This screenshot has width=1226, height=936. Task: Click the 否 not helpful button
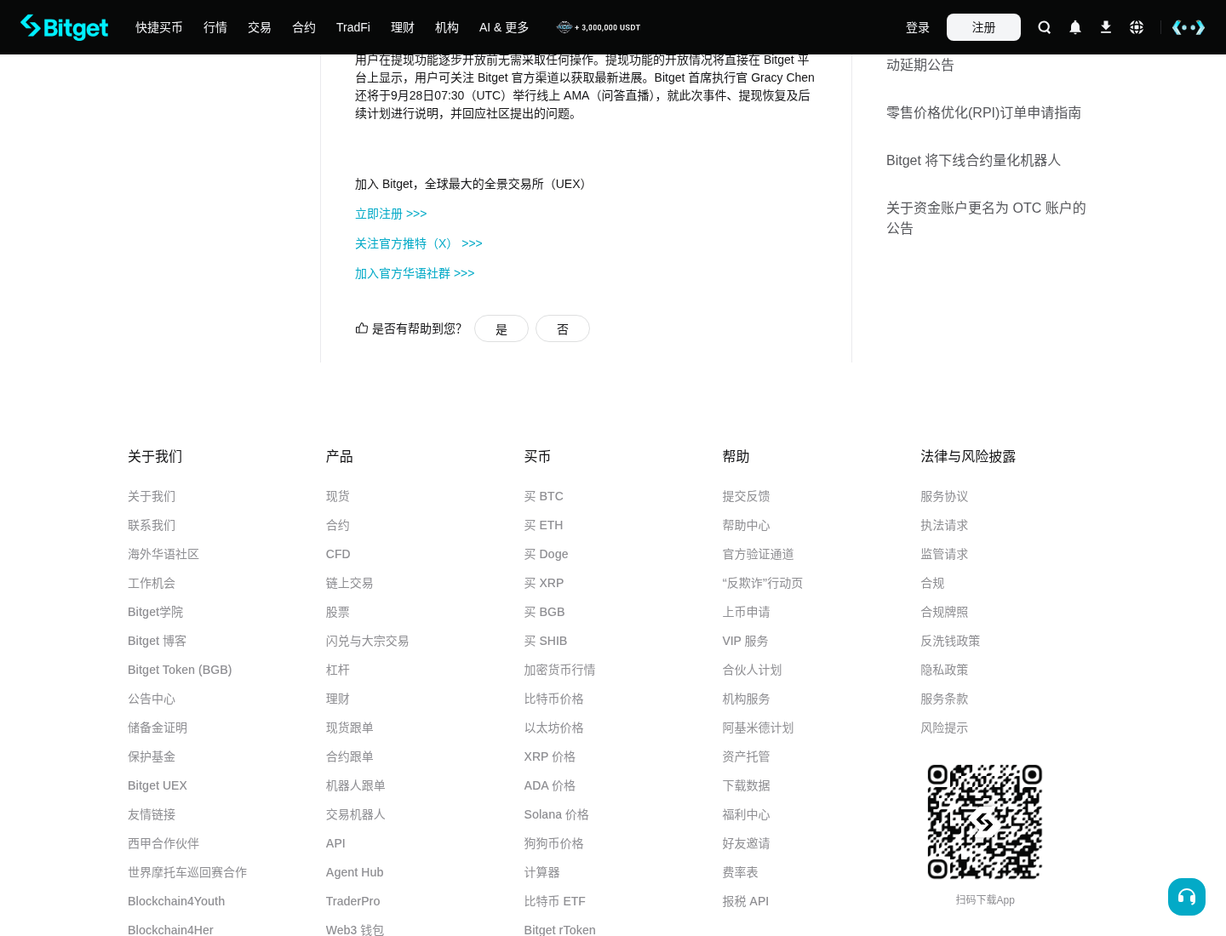pyautogui.click(x=563, y=328)
